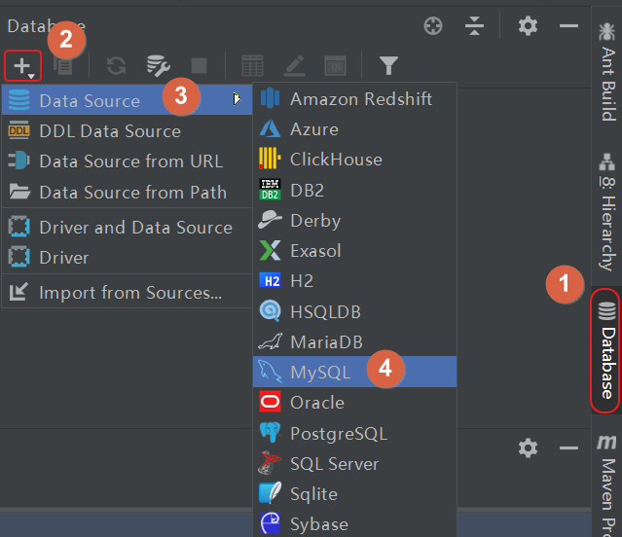Choose Driver and Data Source
The image size is (622, 537).
click(128, 228)
